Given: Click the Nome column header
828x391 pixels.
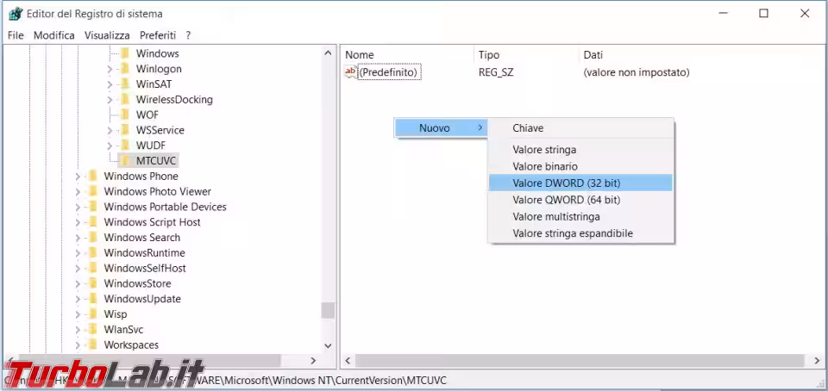Looking at the screenshot, I should 360,55.
